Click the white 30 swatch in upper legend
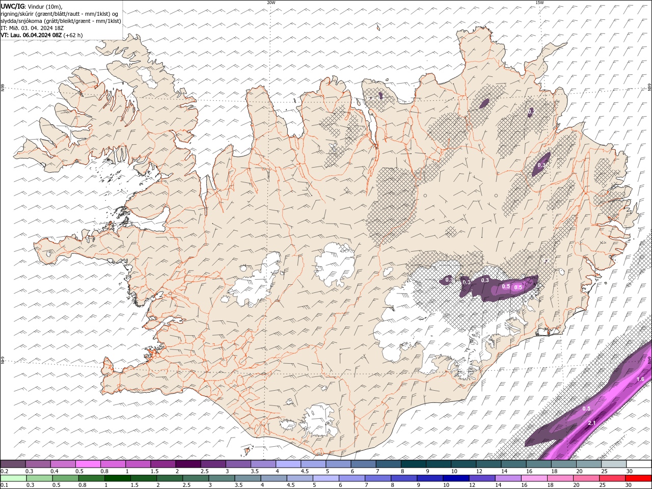The height and width of the screenshot is (489, 652). pyautogui.click(x=639, y=464)
